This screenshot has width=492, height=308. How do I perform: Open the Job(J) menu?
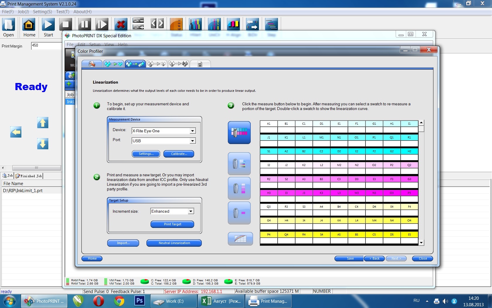point(23,12)
